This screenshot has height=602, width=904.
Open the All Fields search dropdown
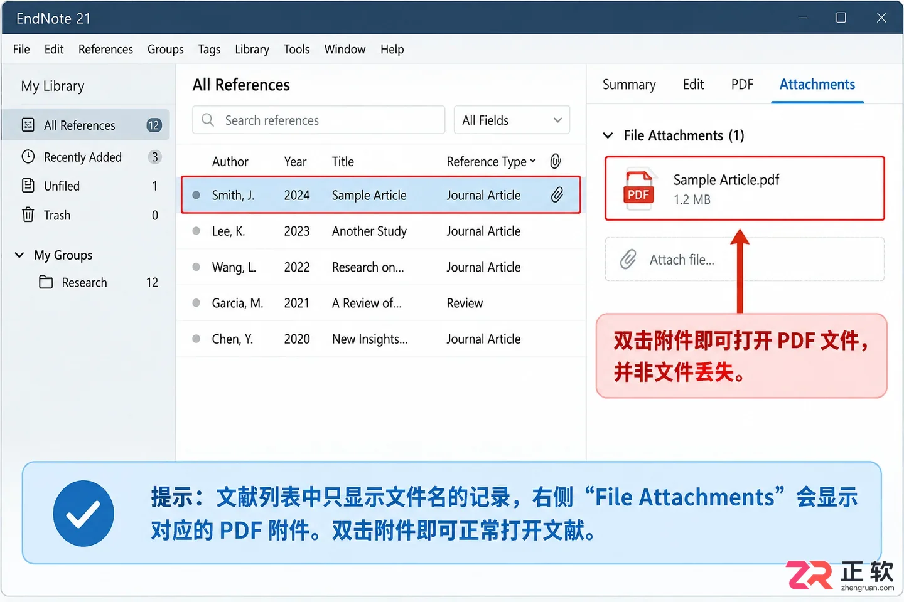pyautogui.click(x=512, y=120)
